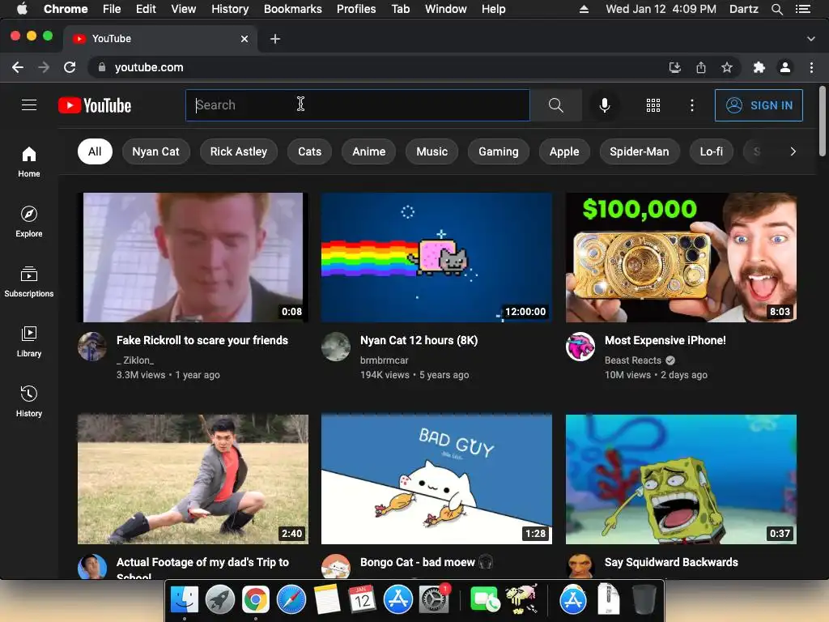829x622 pixels.
Task: Open the YouTube hamburger guide menu
Action: tap(29, 105)
